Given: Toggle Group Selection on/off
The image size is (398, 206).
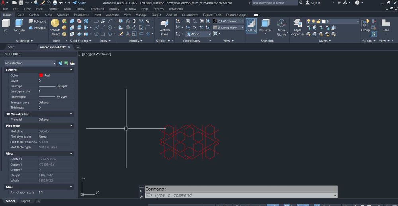Looking at the screenshot, I should [x=374, y=34].
